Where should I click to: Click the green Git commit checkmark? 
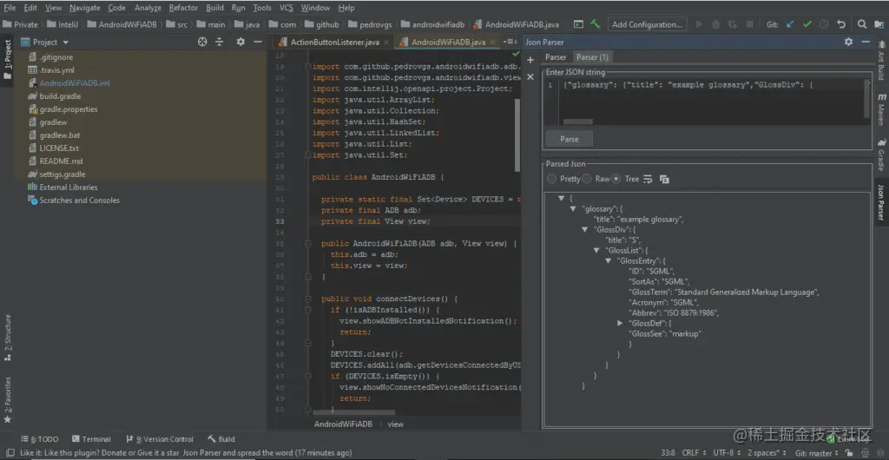[x=807, y=24]
